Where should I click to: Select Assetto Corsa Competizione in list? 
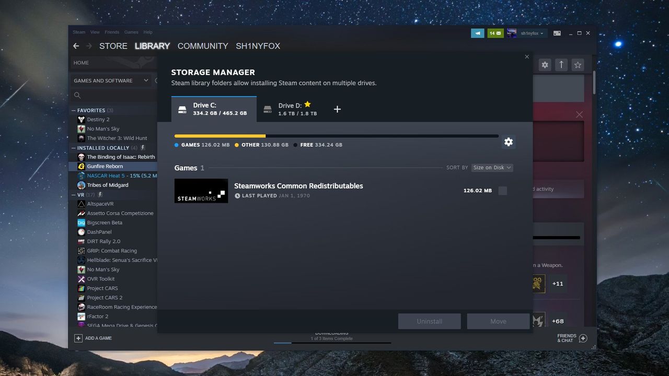(113, 213)
